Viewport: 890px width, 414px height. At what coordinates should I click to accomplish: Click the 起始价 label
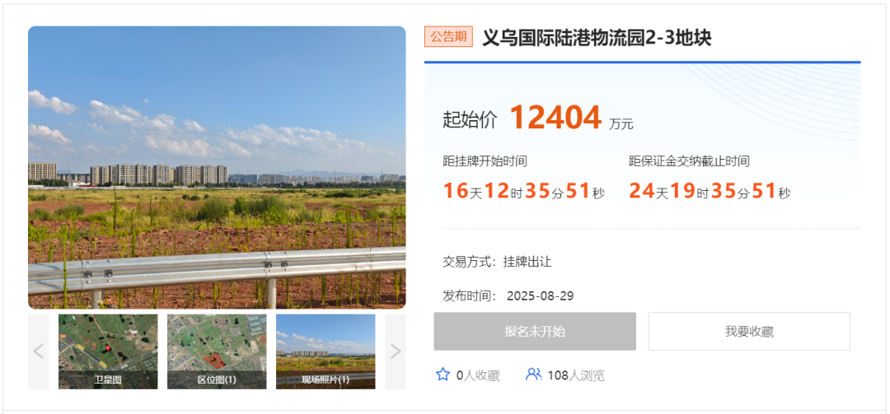[470, 120]
